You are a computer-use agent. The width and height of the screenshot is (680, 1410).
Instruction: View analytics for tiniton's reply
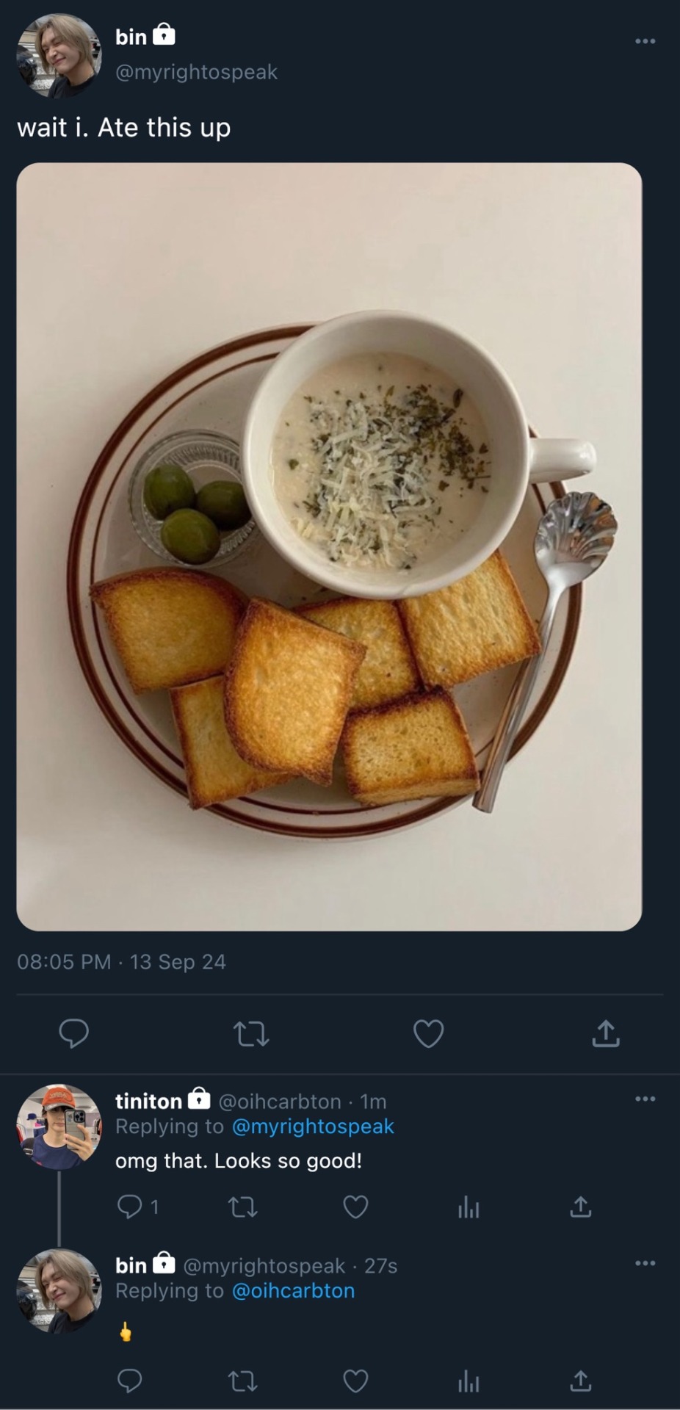coord(468,1207)
